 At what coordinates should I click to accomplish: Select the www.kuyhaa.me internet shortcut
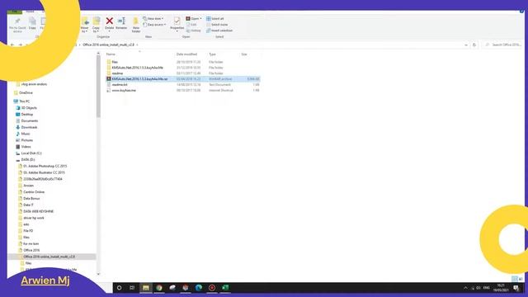183,91
